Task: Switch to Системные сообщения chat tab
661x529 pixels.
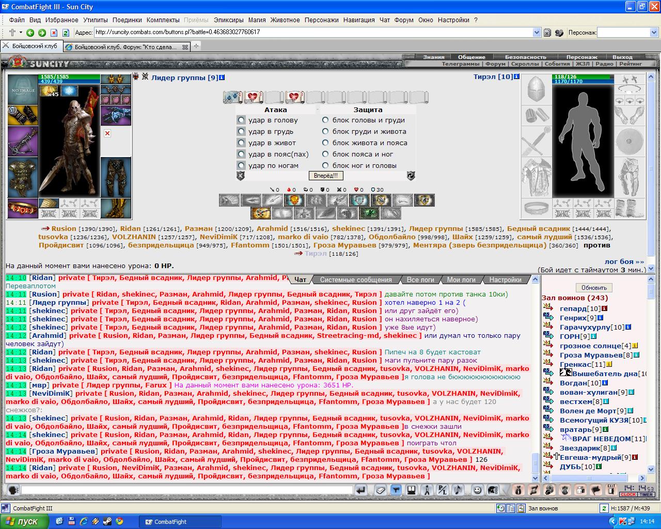Action: [x=356, y=279]
